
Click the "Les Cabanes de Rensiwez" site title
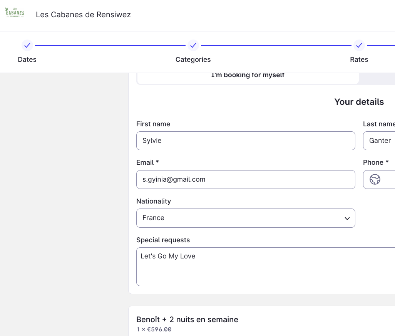pyautogui.click(x=83, y=15)
